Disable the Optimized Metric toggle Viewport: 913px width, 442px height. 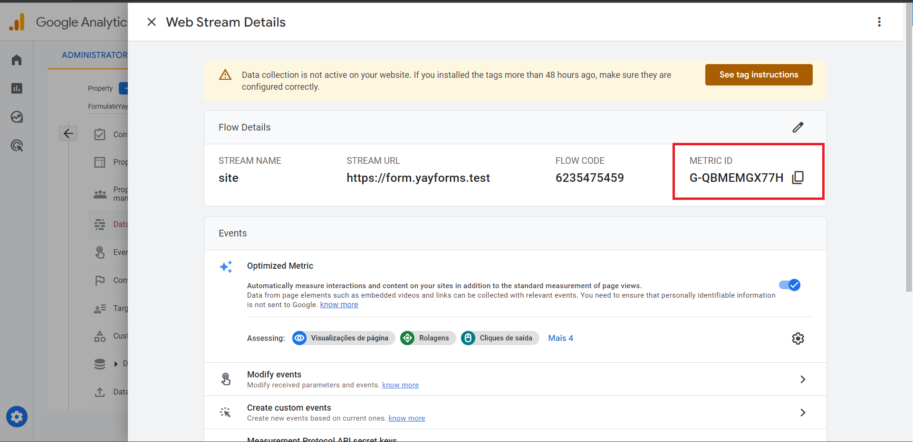click(789, 285)
